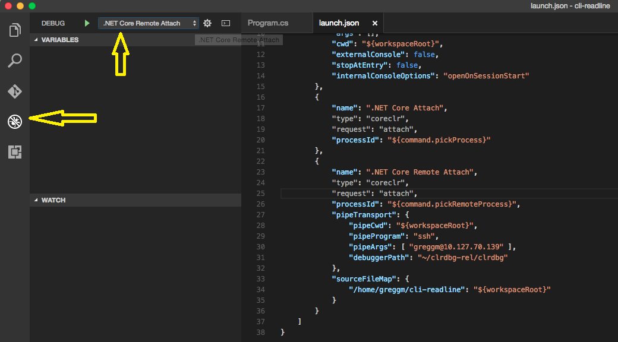The image size is (618, 342).
Task: Switch to the Program.cs tab
Action: tap(268, 23)
